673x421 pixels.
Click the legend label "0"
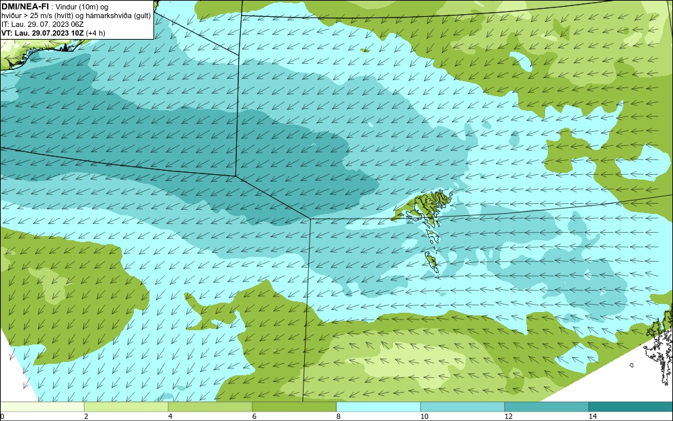[2, 416]
